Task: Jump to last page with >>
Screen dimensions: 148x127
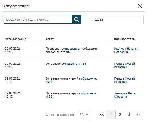Action: point(139,115)
